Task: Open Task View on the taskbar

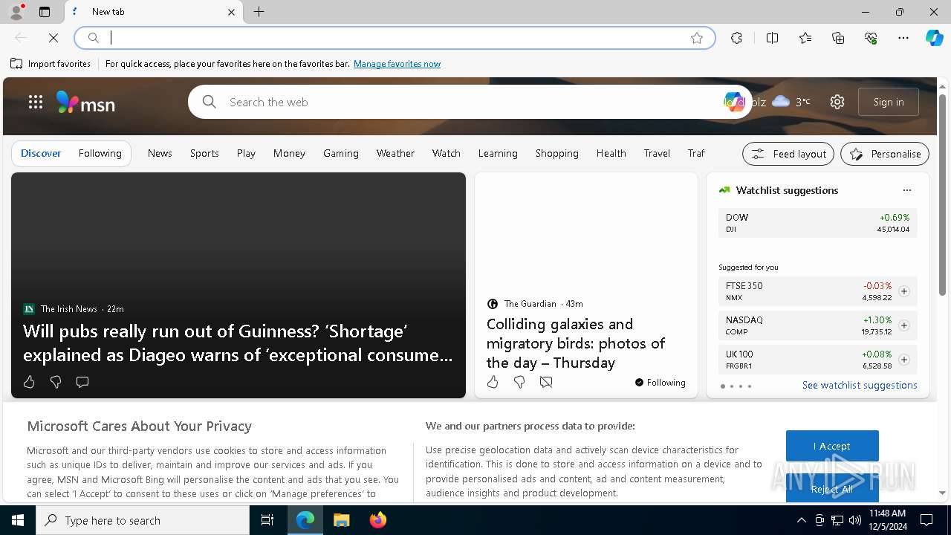Action: click(x=267, y=520)
